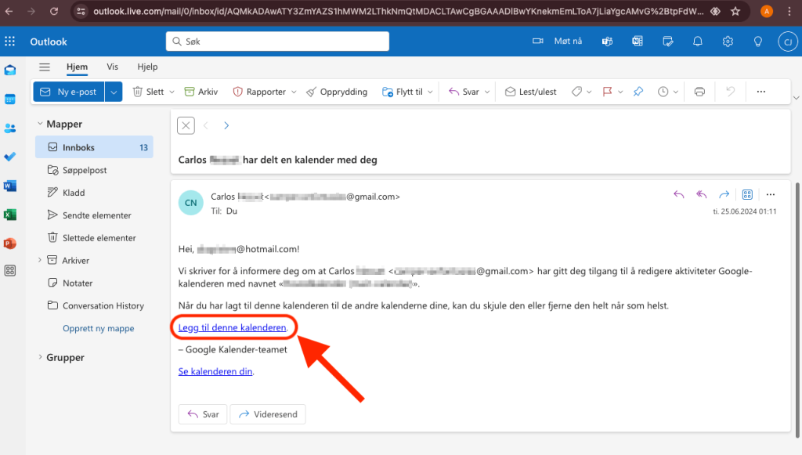This screenshot has height=455, width=802.
Task: Click the Legg til denne kalenderen link
Action: [232, 327]
